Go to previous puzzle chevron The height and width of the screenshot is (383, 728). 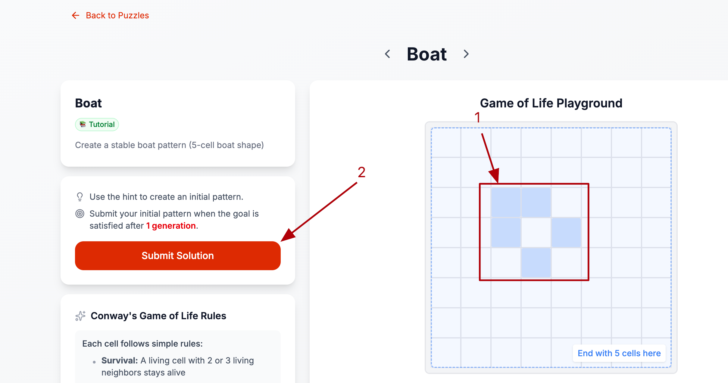click(388, 54)
